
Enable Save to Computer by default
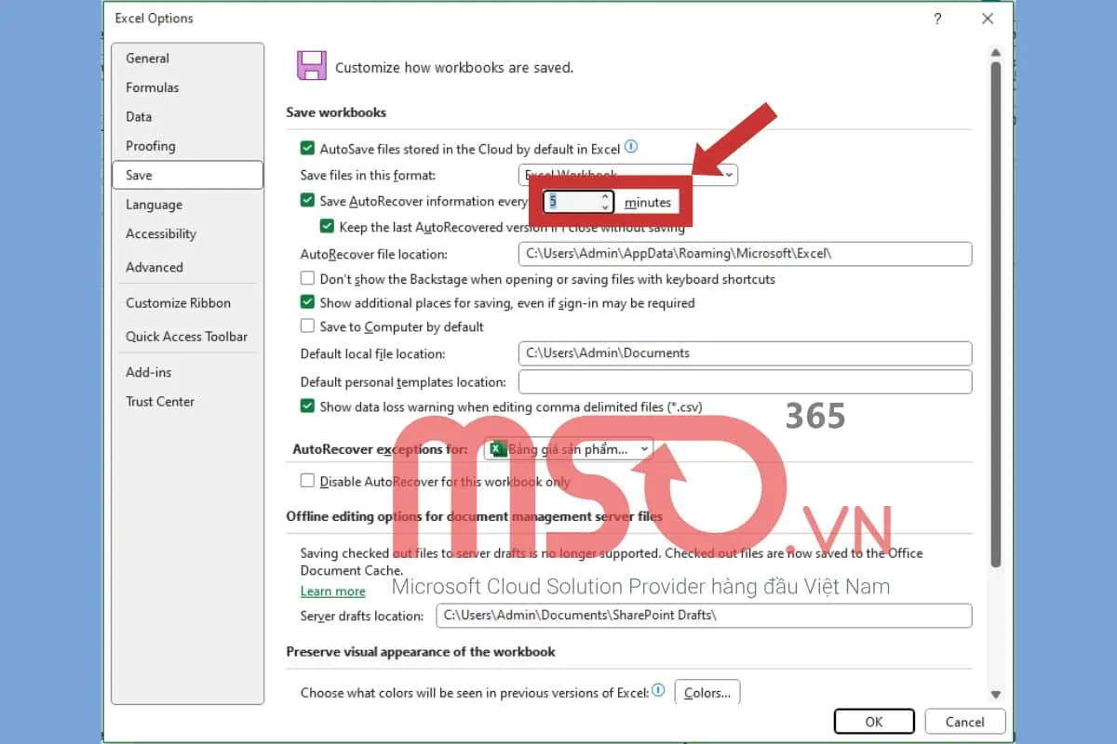[307, 326]
